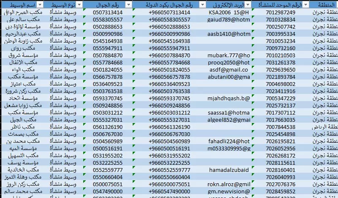Click the مؤسسة اتحاد name cell
Screen dimensions: 338x198
click(x=22, y=98)
